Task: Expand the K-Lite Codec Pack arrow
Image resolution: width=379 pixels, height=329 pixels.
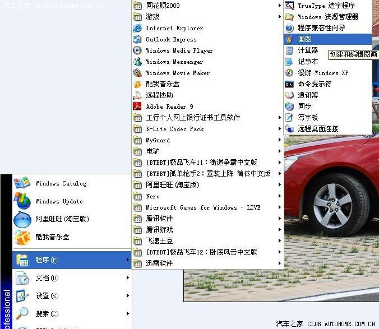Action: (x=279, y=128)
